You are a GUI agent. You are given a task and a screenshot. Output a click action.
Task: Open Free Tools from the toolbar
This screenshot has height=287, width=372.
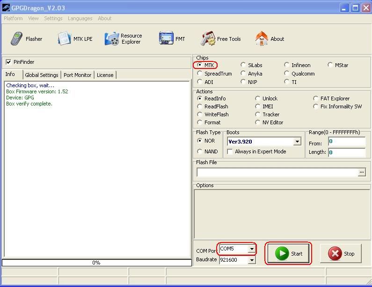point(208,39)
